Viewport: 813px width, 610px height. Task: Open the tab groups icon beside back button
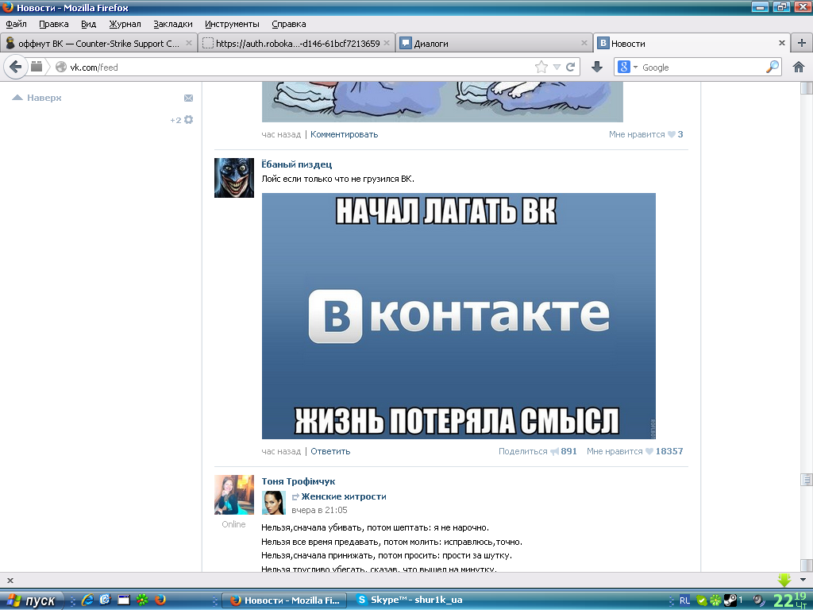tap(37, 67)
